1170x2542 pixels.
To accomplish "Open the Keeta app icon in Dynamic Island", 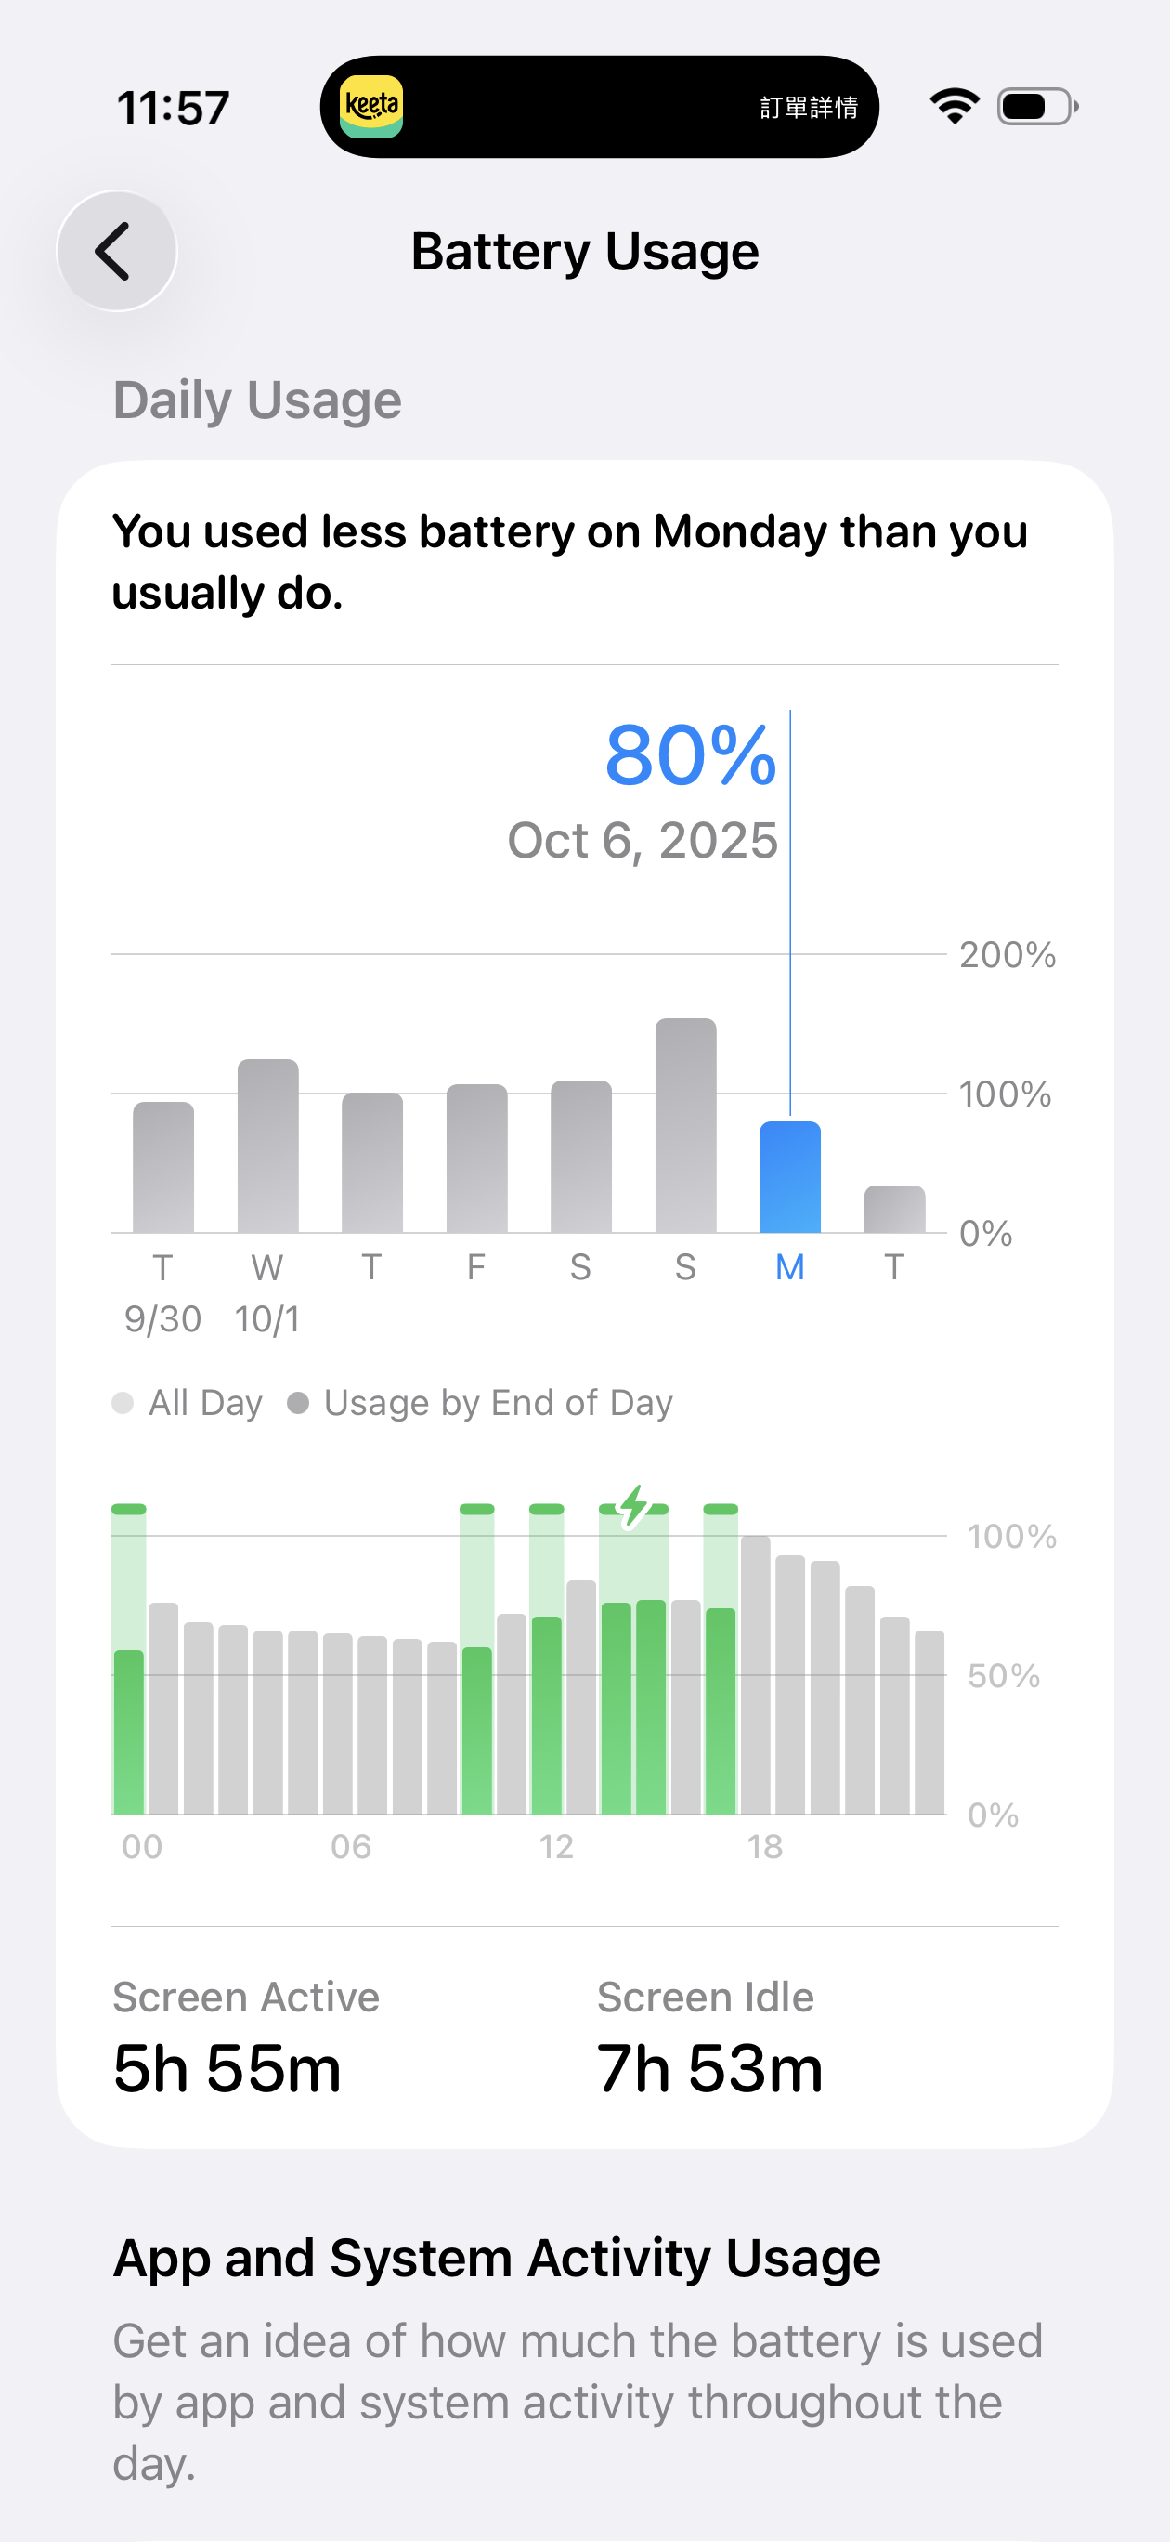I will [370, 107].
